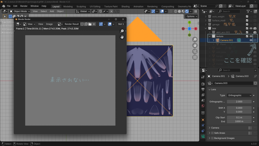Viewport: 259px width, 146px height.
Task: Open the Object Data camera properties tab
Action: (x=203, y=136)
